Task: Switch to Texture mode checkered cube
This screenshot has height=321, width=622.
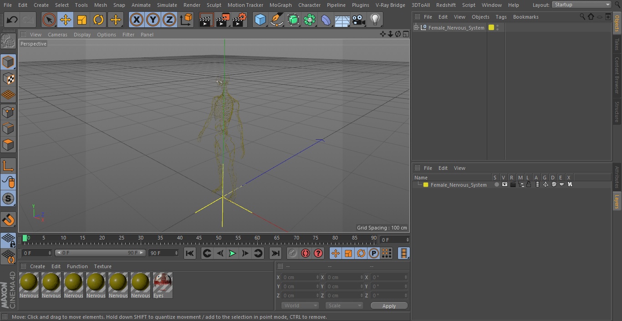Action: tap(8, 78)
